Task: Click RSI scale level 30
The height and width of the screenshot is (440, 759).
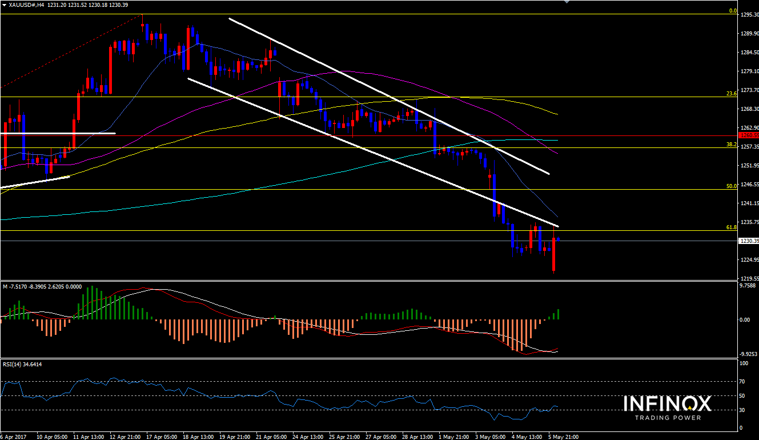Action: click(x=742, y=410)
